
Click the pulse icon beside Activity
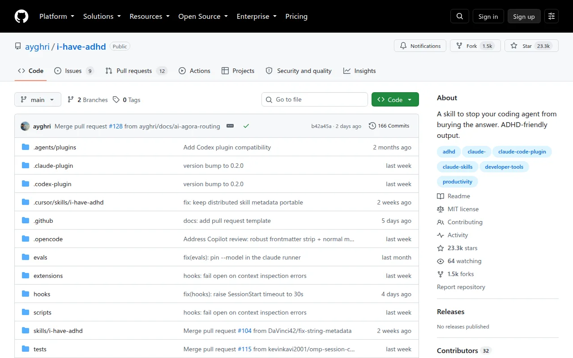tap(440, 235)
